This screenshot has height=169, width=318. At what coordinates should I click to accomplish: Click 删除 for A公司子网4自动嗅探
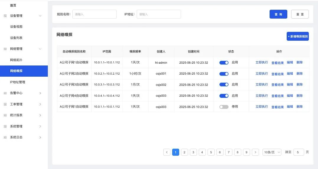tap(299, 96)
